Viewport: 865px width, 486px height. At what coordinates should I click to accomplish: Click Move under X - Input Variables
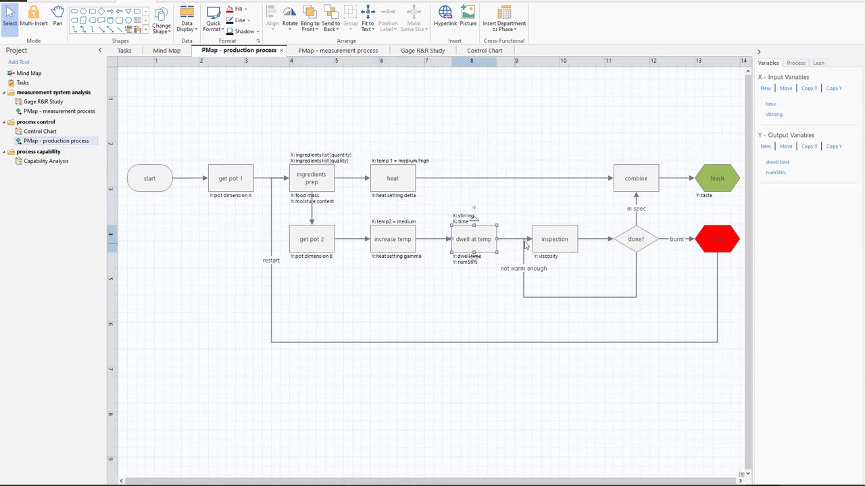tap(786, 88)
